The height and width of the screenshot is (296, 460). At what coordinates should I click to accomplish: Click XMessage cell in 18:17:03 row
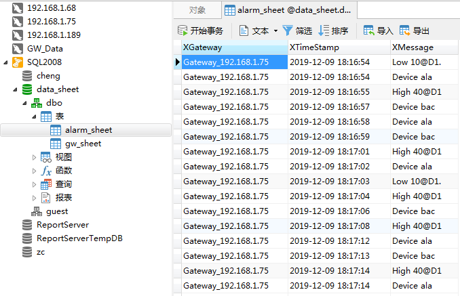tap(425, 182)
